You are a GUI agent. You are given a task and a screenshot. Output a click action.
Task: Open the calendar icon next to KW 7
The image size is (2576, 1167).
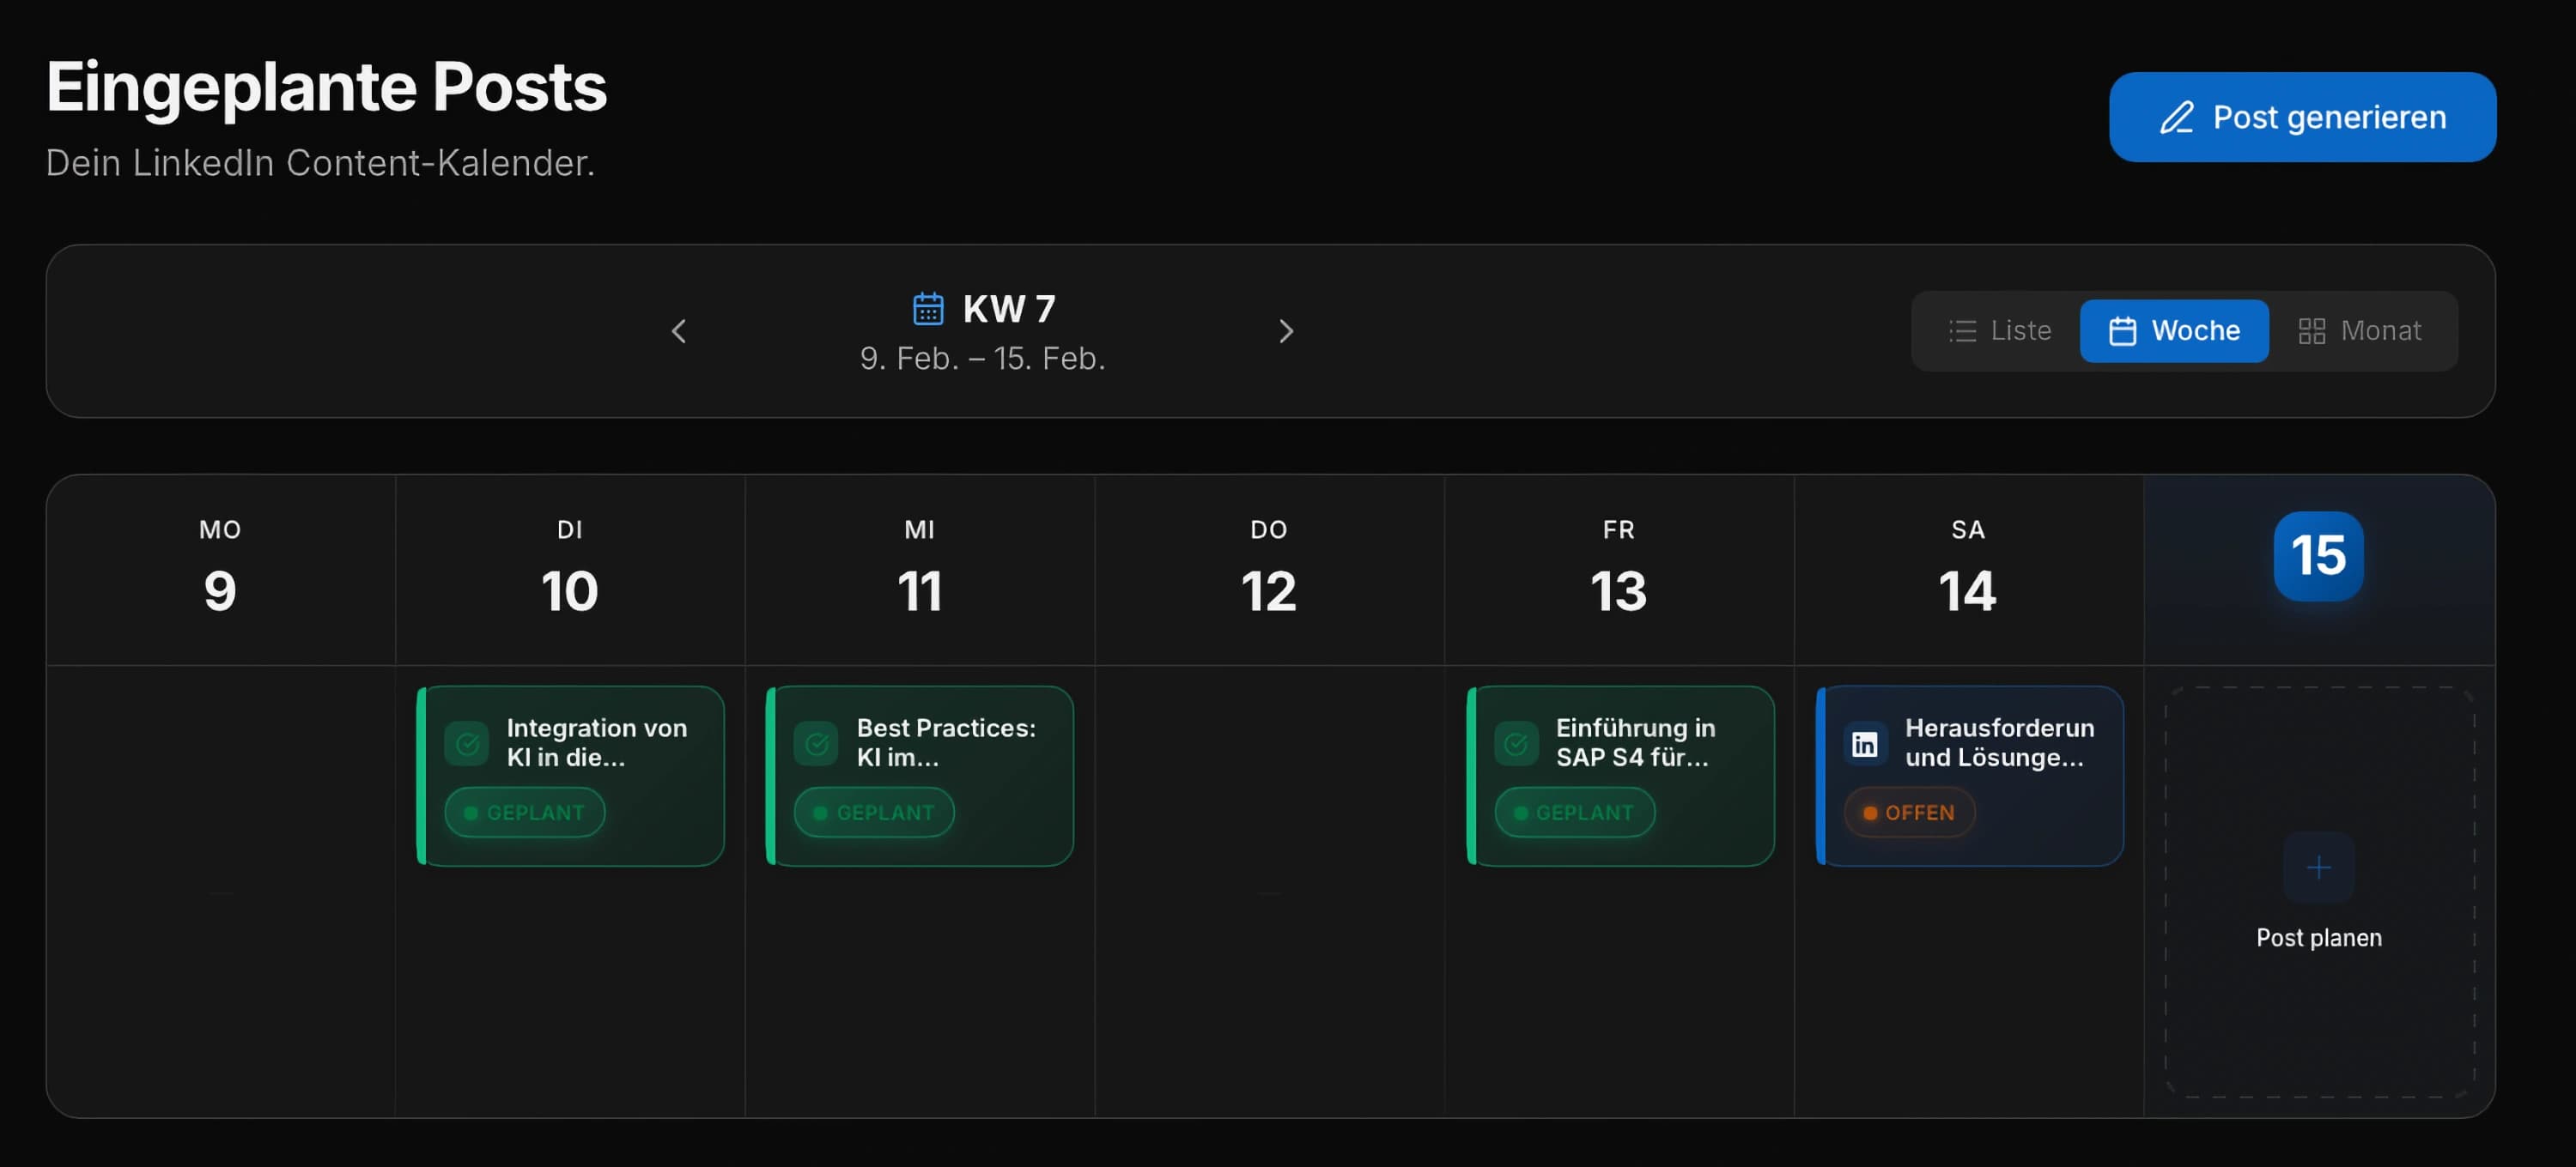click(x=928, y=309)
